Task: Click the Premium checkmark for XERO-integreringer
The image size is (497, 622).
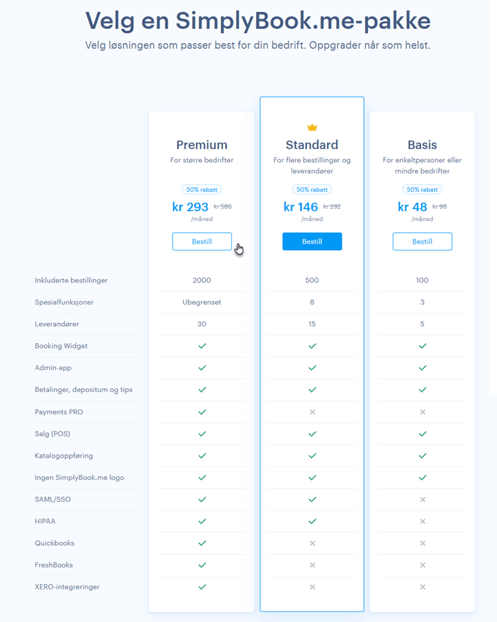Action: (202, 587)
